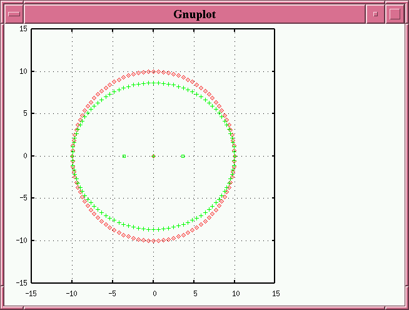Click the Gnuplot title bar text

pyautogui.click(x=194, y=14)
